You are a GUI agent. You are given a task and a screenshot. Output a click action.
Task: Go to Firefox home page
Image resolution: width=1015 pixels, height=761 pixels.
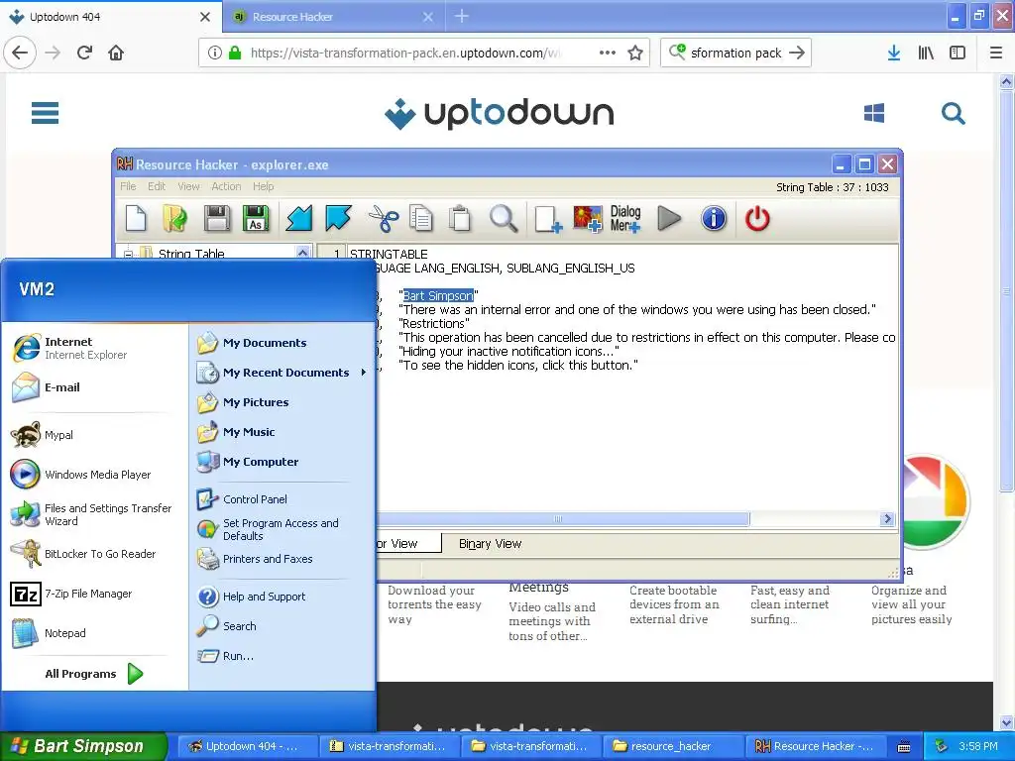coord(116,54)
